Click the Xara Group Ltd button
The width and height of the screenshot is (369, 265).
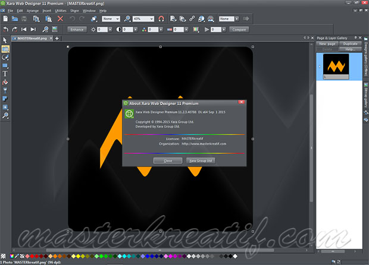(x=201, y=160)
